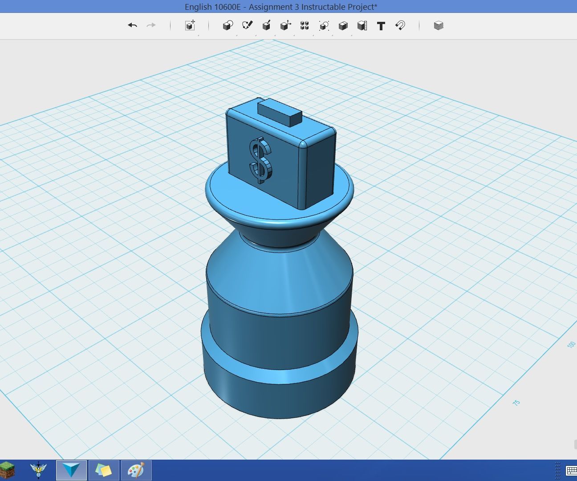
Task: Select the Measure tool
Action: coord(362,25)
